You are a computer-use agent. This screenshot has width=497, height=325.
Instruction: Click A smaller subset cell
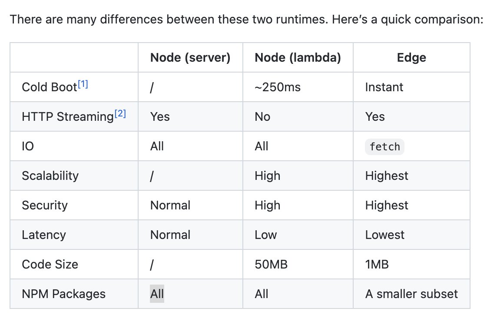pos(411,294)
